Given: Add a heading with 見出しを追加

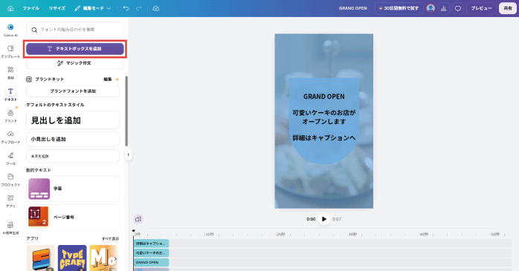Looking at the screenshot, I should (73, 120).
